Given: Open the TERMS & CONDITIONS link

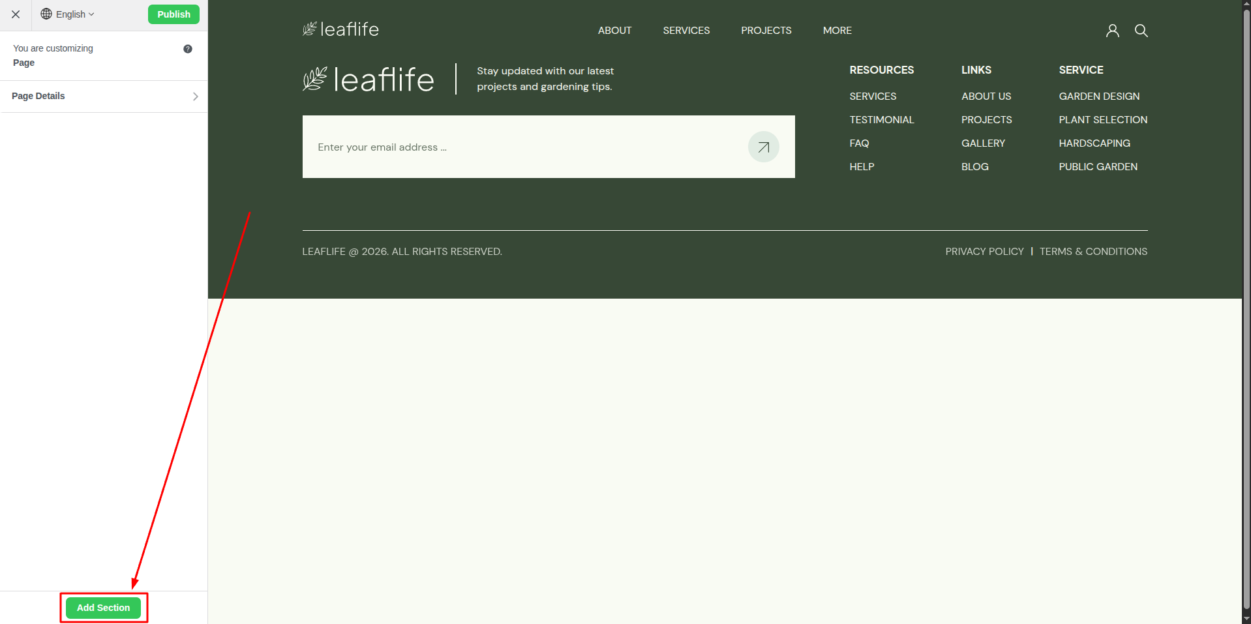Looking at the screenshot, I should 1093,252.
